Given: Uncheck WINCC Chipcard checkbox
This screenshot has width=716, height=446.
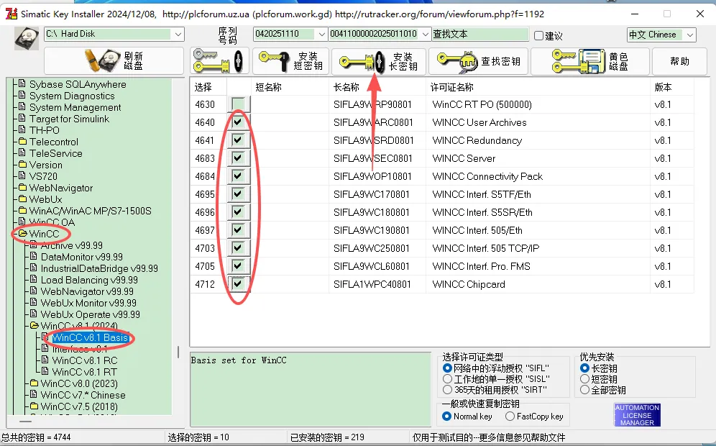Looking at the screenshot, I should click(x=238, y=283).
